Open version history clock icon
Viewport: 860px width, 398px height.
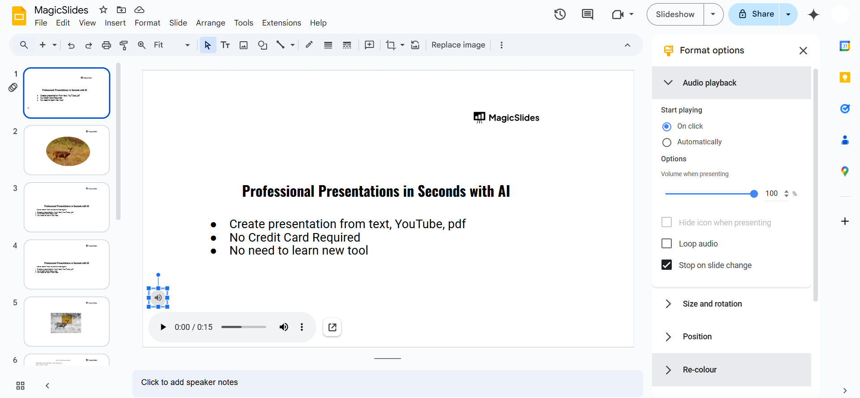click(560, 14)
